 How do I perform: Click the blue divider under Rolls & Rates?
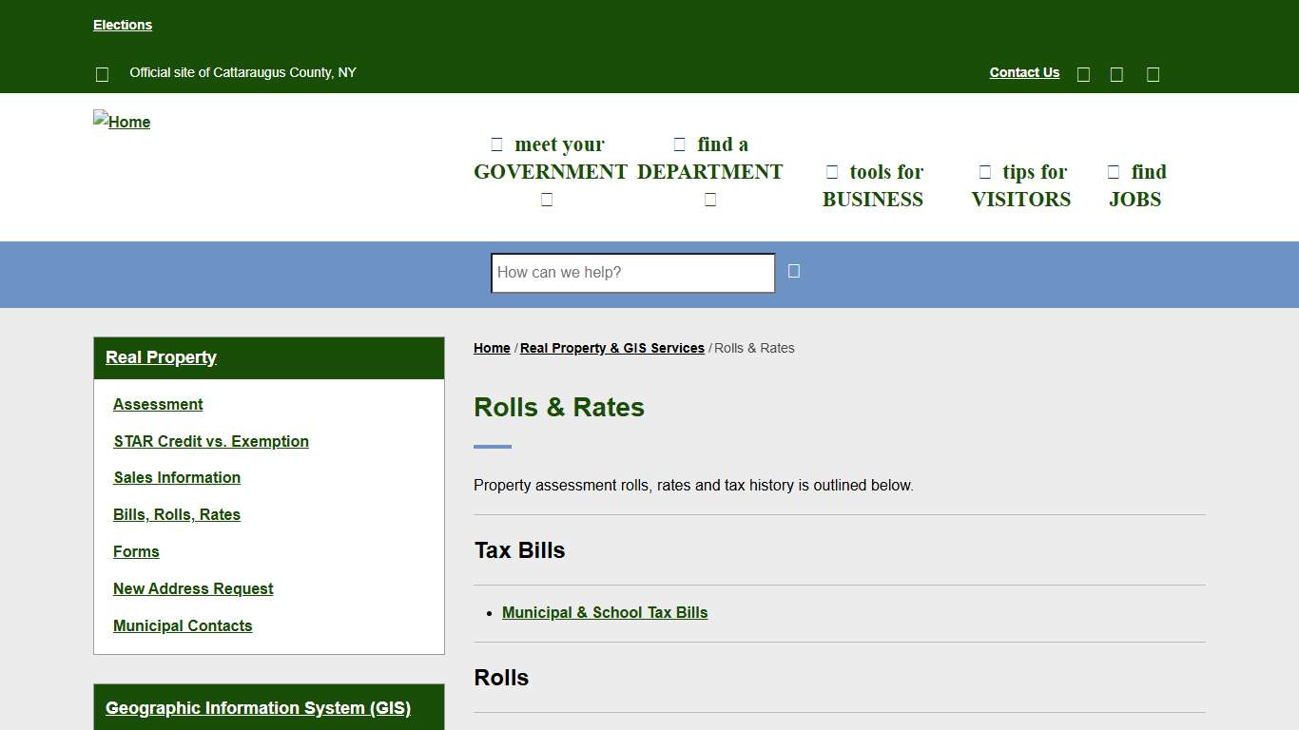pyautogui.click(x=492, y=444)
